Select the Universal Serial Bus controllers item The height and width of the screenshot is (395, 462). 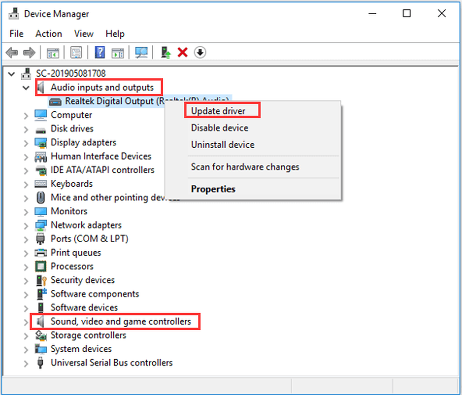(112, 363)
